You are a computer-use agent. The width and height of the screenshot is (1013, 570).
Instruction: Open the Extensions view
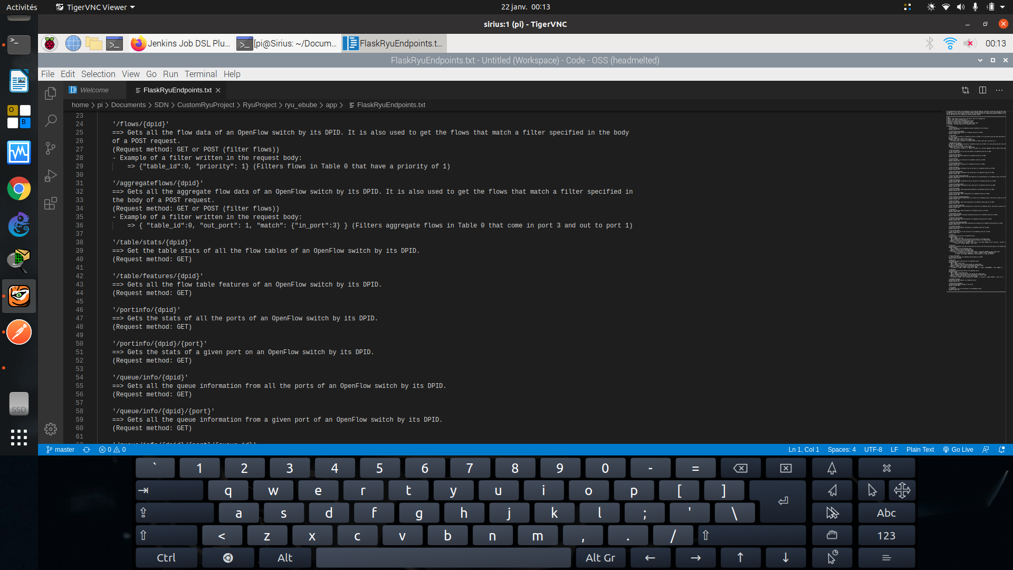(51, 203)
